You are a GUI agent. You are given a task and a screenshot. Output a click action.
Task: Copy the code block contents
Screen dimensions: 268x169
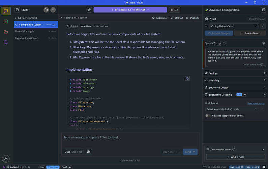click(187, 78)
